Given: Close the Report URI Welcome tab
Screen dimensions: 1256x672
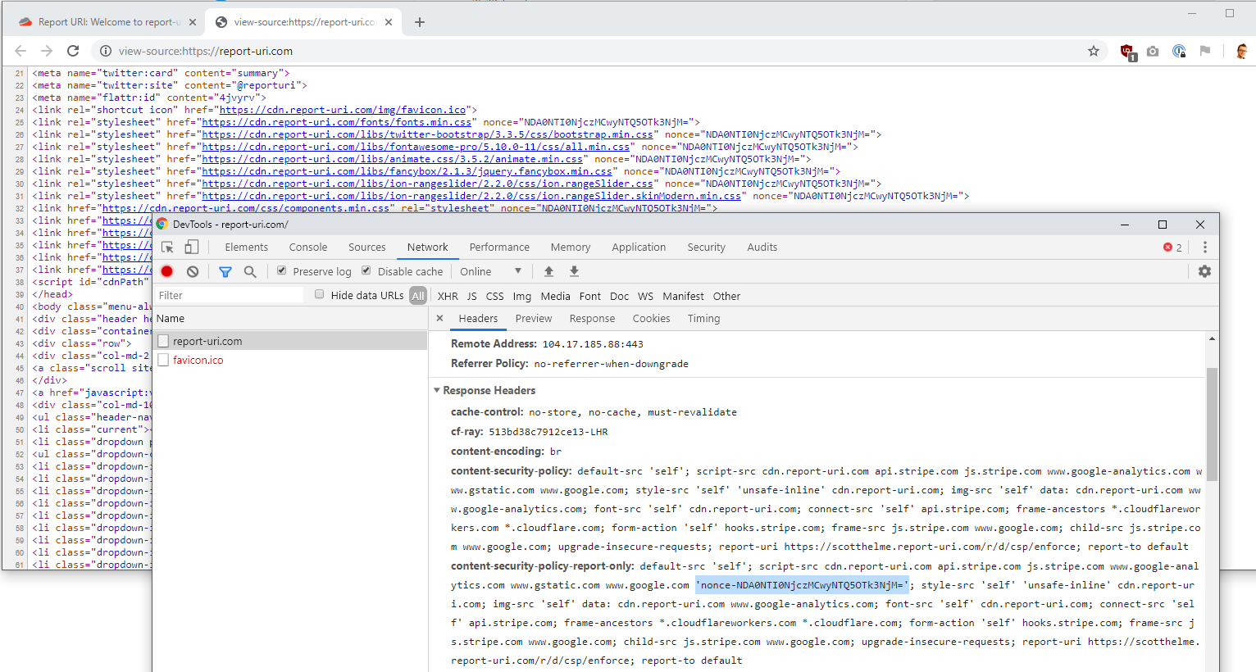Looking at the screenshot, I should coord(193,22).
